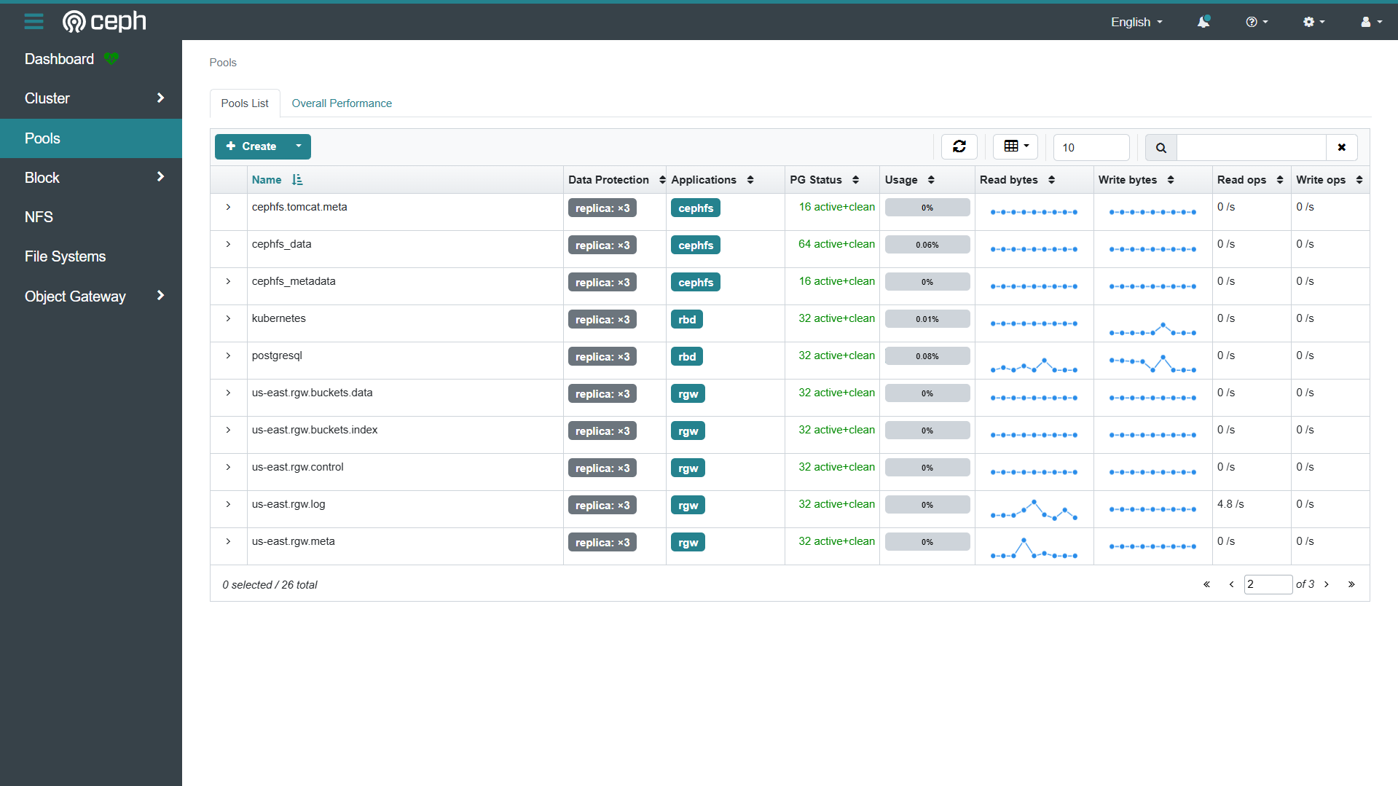Toggle the hamburger navigation menu
Image resolution: width=1398 pixels, height=786 pixels.
34,22
